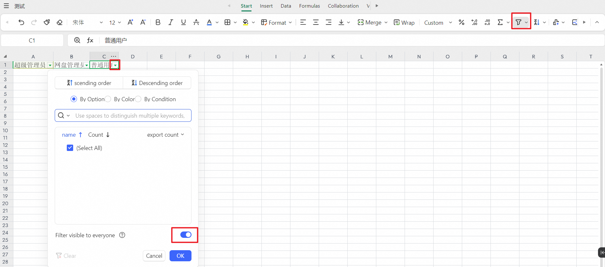The image size is (605, 267).
Task: Sort by Ascending order
Action: (89, 83)
